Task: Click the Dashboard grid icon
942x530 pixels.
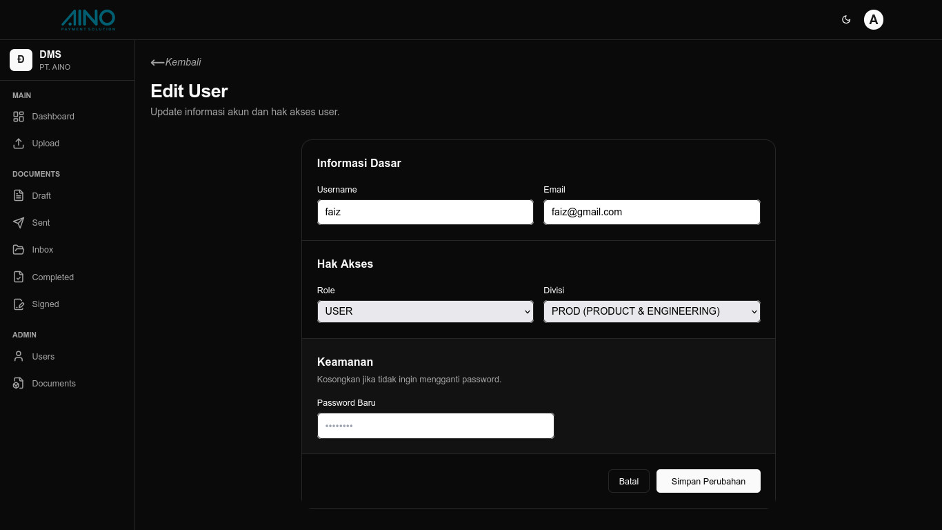Action: [19, 117]
